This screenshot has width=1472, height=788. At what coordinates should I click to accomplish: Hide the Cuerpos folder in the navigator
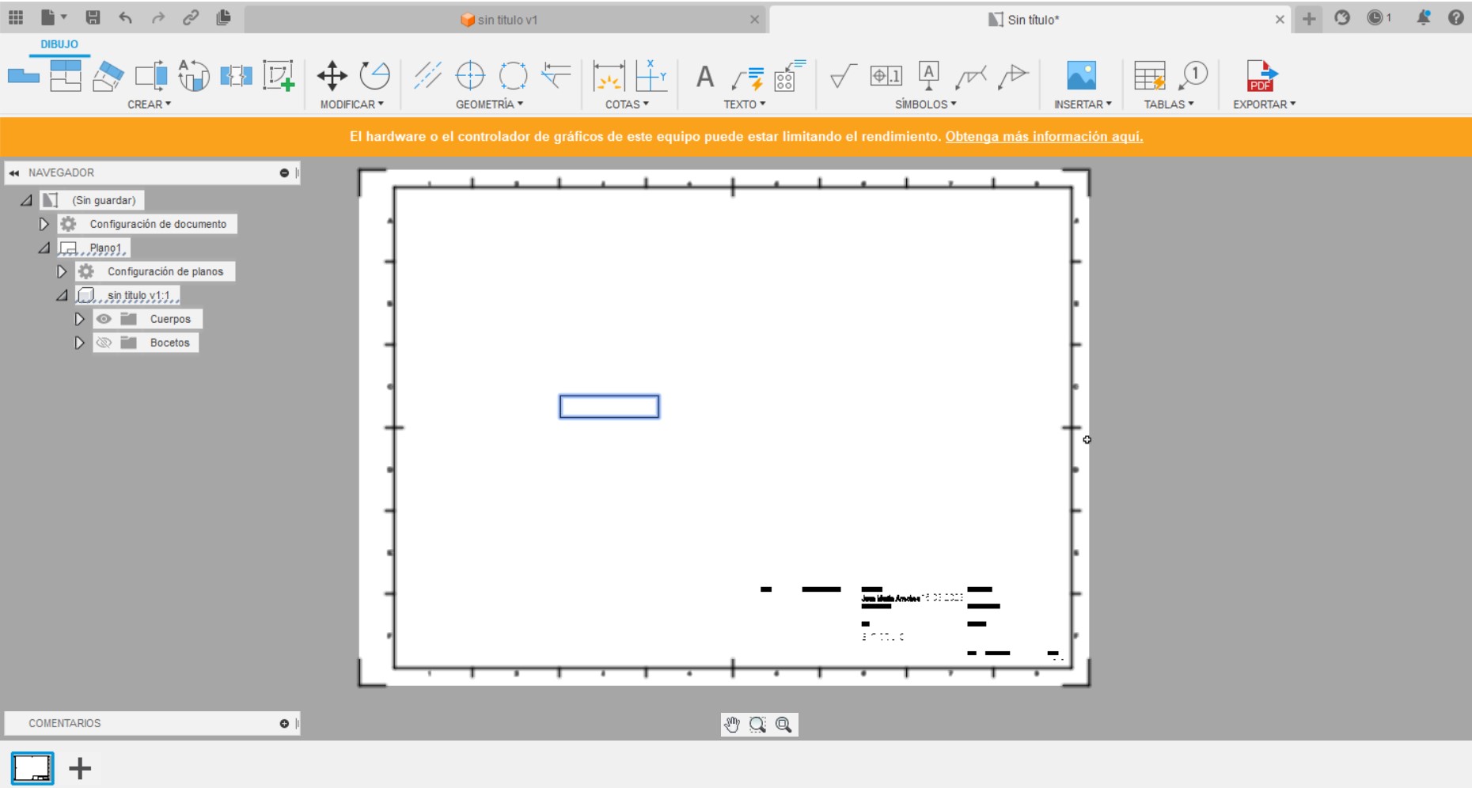pos(104,319)
